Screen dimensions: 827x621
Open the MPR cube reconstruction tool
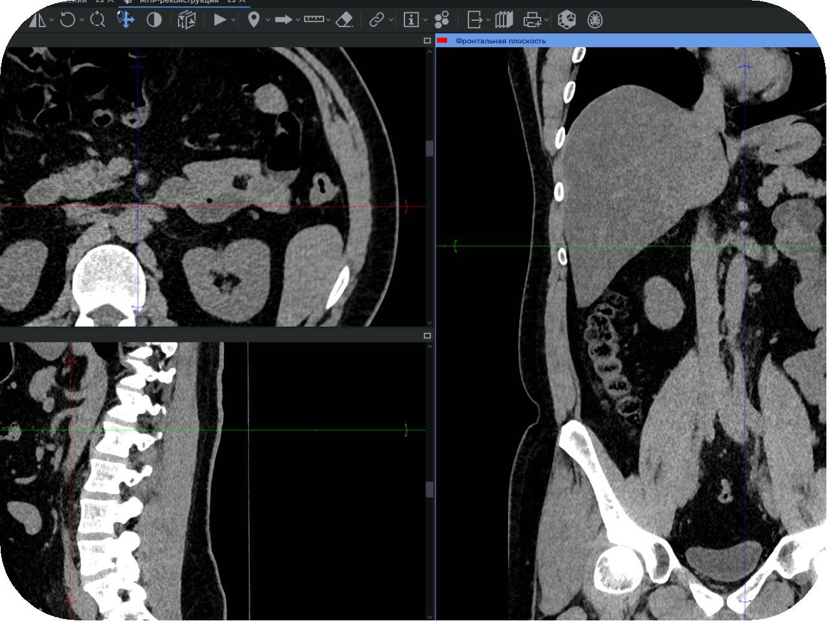pos(186,20)
